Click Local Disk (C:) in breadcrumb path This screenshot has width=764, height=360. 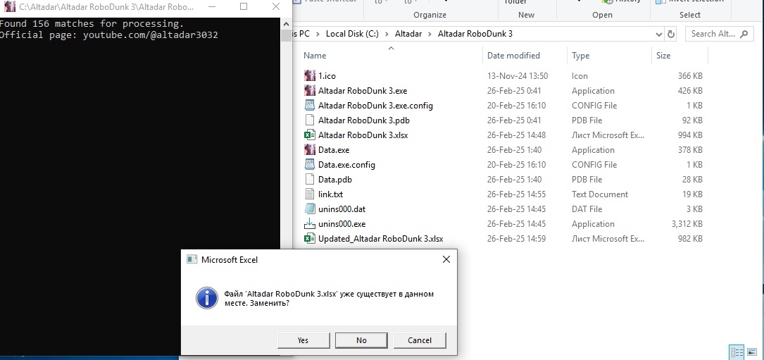click(352, 34)
